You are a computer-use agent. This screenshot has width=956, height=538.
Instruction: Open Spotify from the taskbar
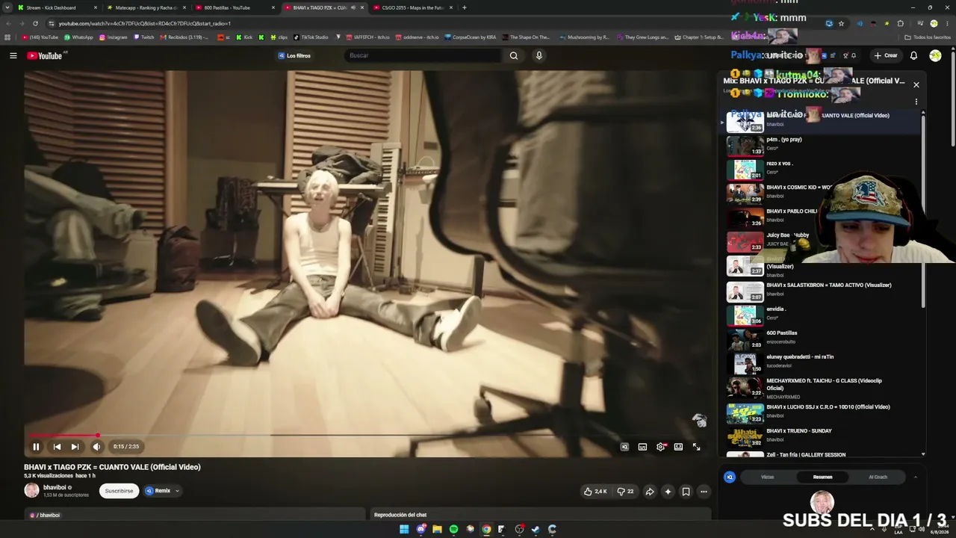click(x=453, y=529)
